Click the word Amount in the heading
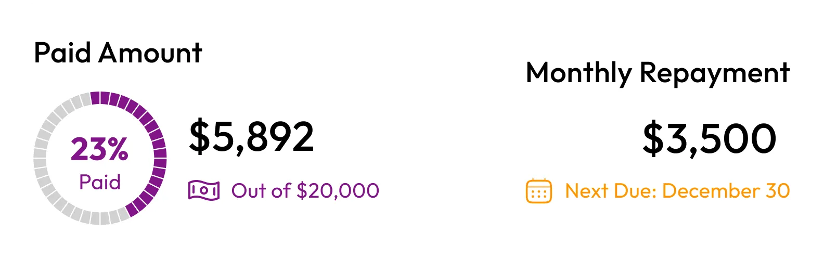Screen dimensions: 824x258 coord(150,53)
